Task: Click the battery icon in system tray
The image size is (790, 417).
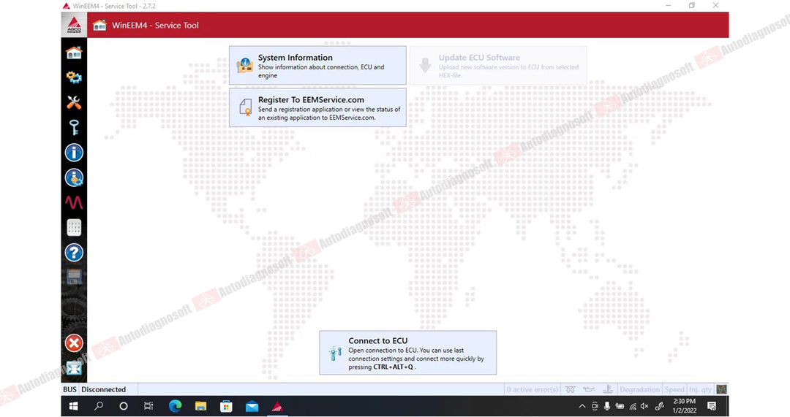Action: tap(620, 406)
